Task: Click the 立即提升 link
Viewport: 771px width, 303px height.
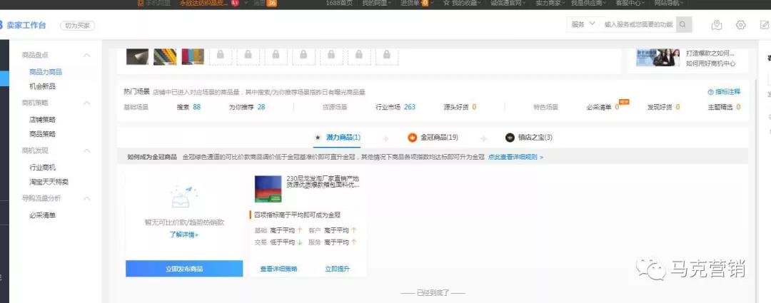Action: tap(337, 269)
